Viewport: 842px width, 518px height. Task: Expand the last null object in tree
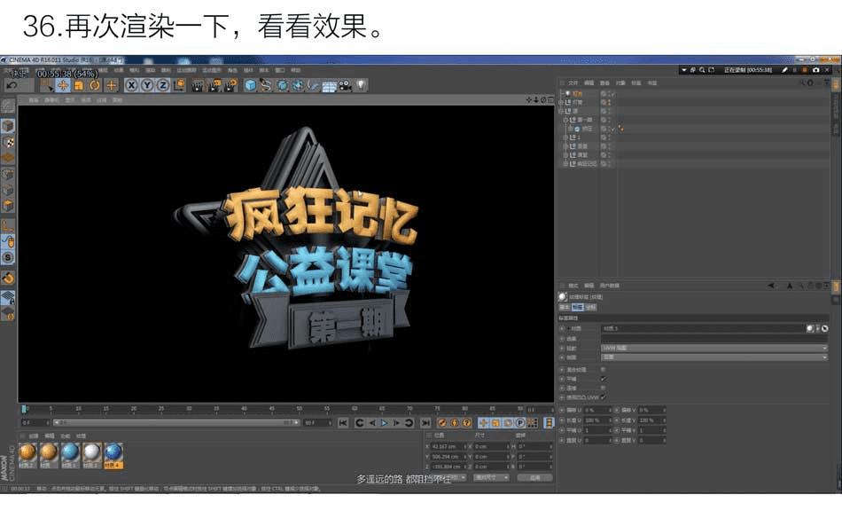pos(565,163)
